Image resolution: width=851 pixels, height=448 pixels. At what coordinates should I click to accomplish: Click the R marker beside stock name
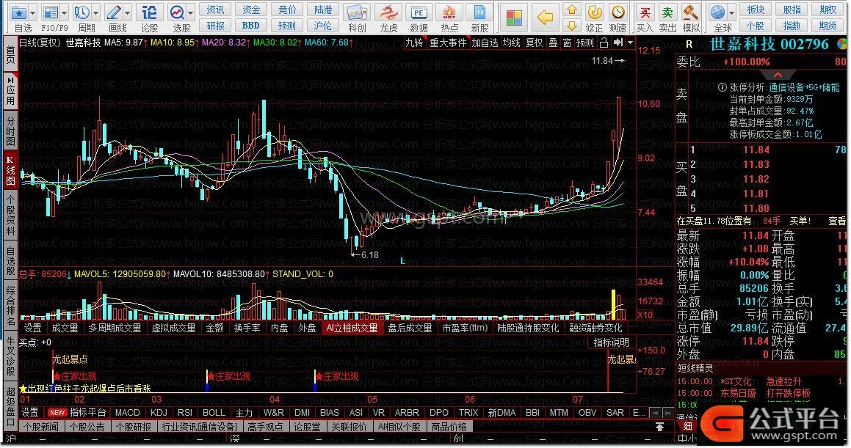point(689,45)
